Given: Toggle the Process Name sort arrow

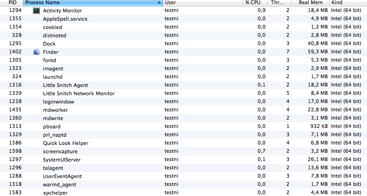Looking at the screenshot, I should point(159,3).
